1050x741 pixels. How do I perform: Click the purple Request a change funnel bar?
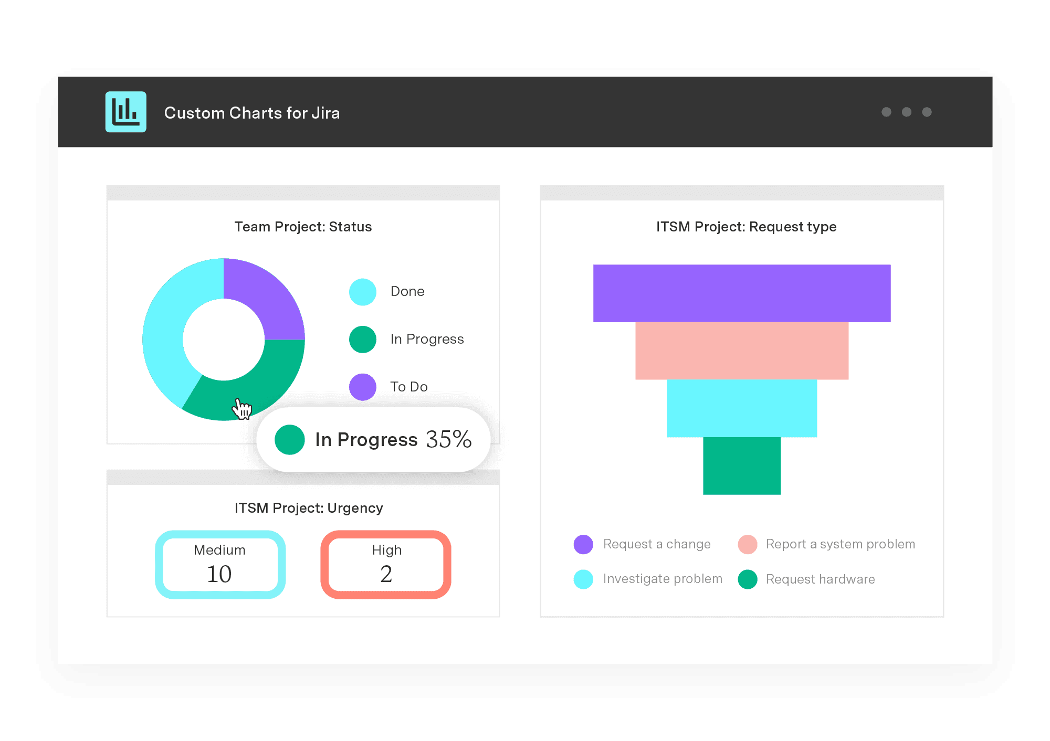pyautogui.click(x=741, y=293)
